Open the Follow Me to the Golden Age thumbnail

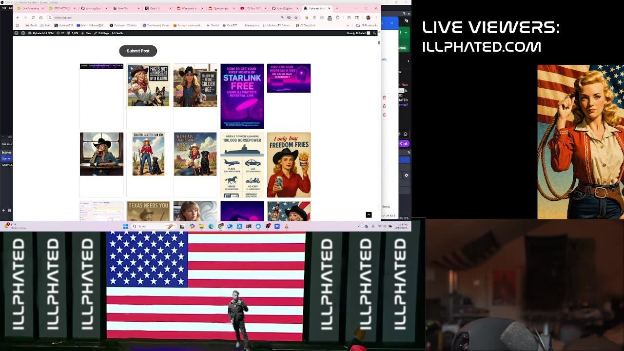point(195,85)
